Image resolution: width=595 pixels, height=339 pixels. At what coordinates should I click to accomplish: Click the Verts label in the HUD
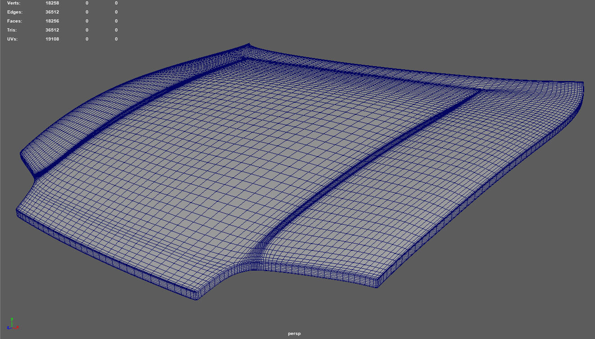14,3
